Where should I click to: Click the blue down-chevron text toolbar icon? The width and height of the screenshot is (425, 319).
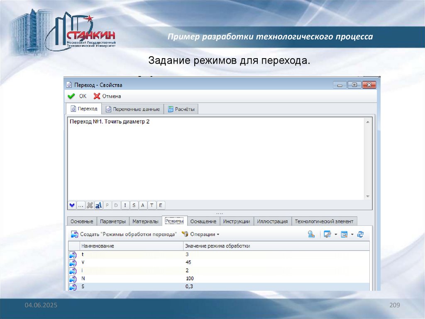point(72,205)
